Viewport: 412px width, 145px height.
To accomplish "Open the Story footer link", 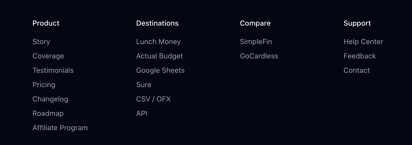I will click(41, 42).
